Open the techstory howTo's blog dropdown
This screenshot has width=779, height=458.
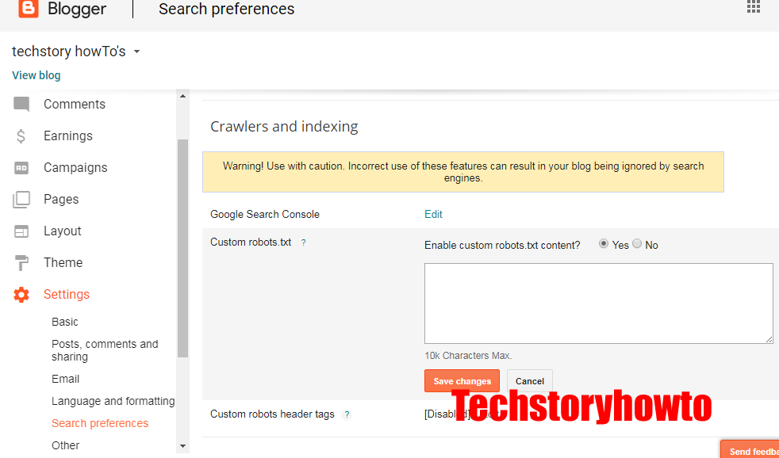click(x=136, y=52)
